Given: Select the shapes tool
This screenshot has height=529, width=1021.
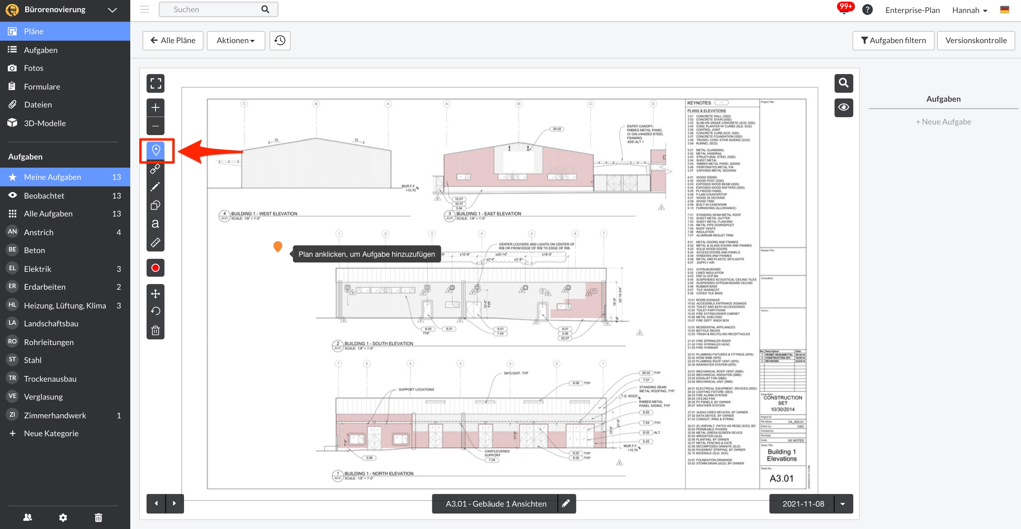Looking at the screenshot, I should click(x=156, y=205).
